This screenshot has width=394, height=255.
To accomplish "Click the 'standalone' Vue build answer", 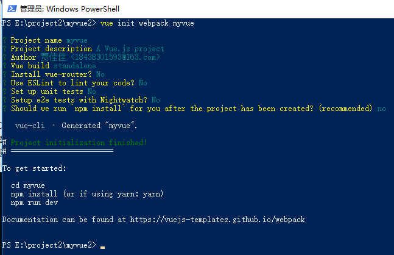I will [x=75, y=66].
